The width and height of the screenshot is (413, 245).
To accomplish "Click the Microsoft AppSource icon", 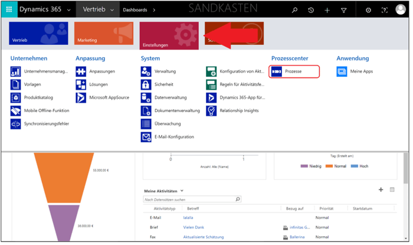I will (81, 98).
